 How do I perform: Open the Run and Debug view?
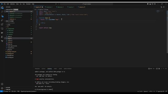(x=2, y=20)
